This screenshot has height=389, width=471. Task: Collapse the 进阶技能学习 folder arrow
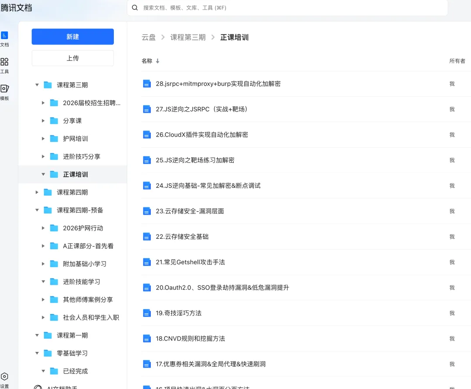[43, 282]
